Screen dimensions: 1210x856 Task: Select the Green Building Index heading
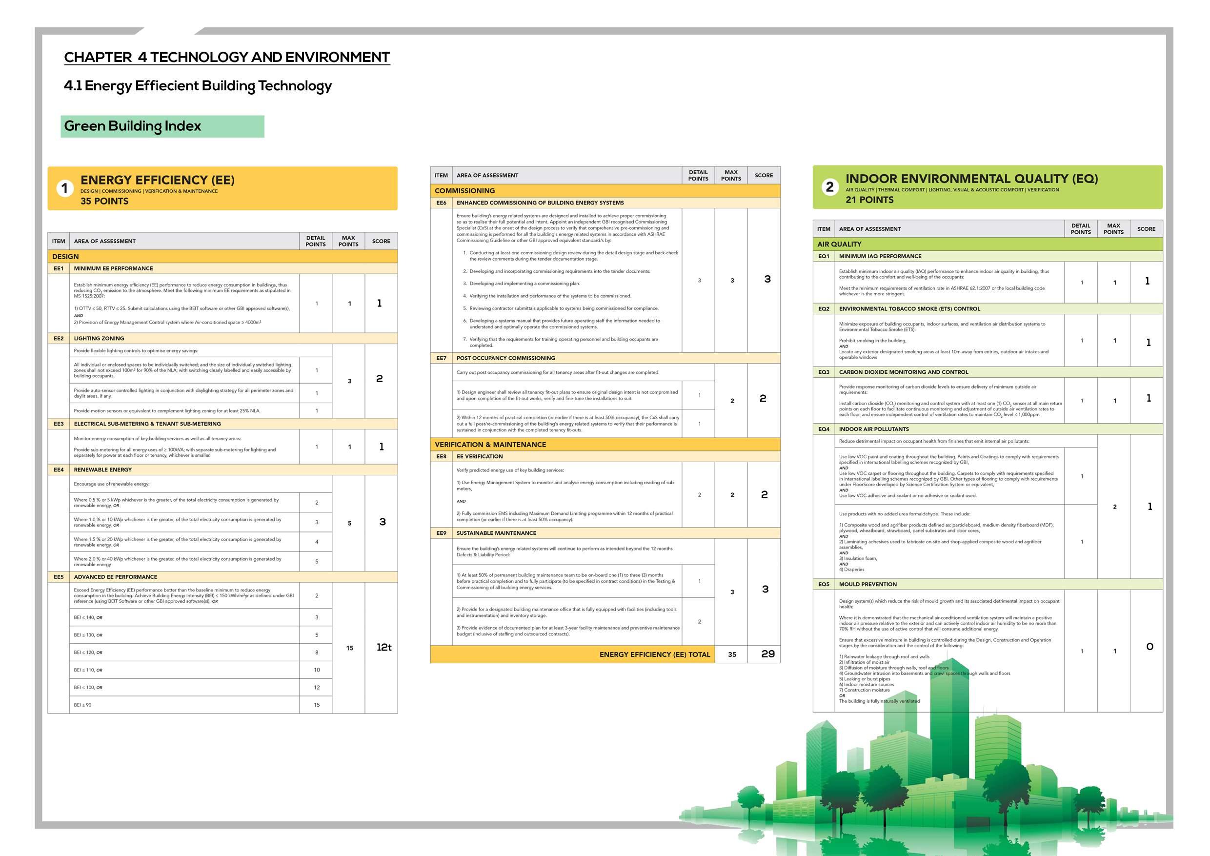click(x=133, y=126)
